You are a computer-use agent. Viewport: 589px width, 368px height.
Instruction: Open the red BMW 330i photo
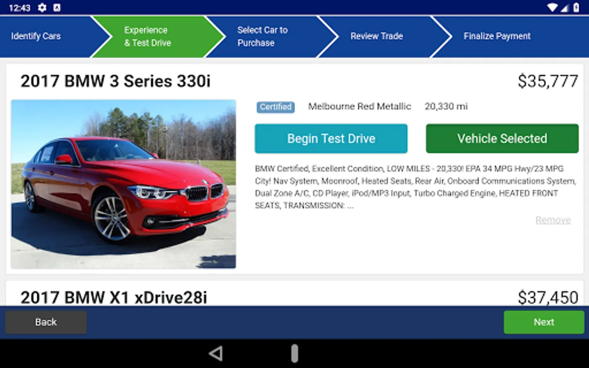(x=124, y=184)
